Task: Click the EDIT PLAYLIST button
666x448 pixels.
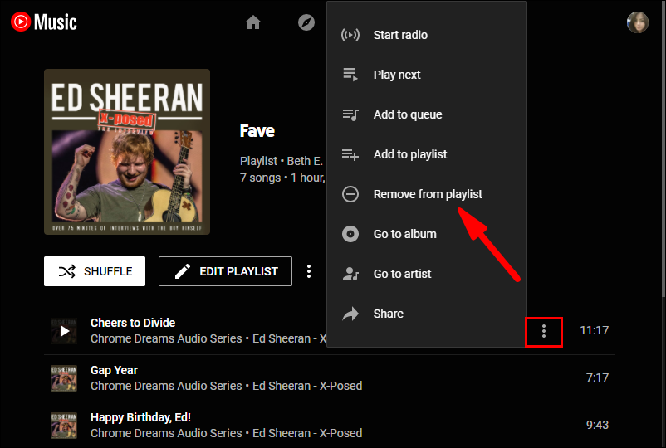Action: coord(225,271)
